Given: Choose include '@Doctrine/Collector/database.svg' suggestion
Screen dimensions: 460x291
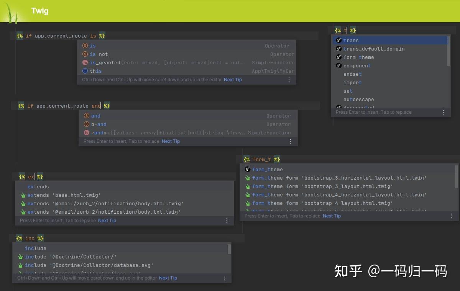Looking at the screenshot, I should (x=120, y=265).
